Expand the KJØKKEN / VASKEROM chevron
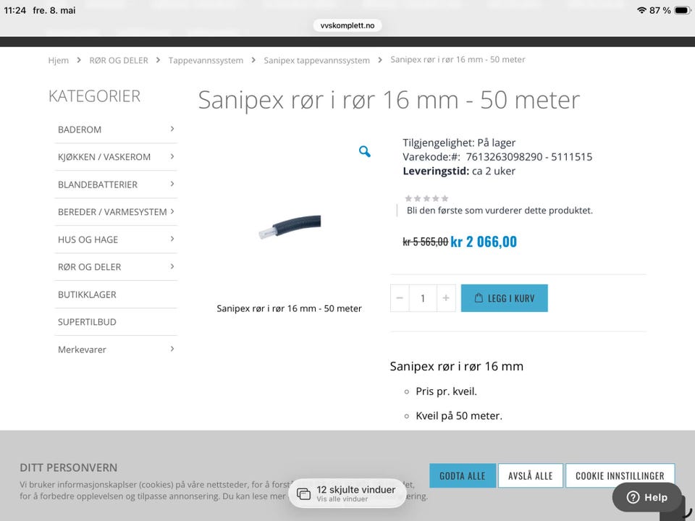695x521 pixels. [x=172, y=156]
